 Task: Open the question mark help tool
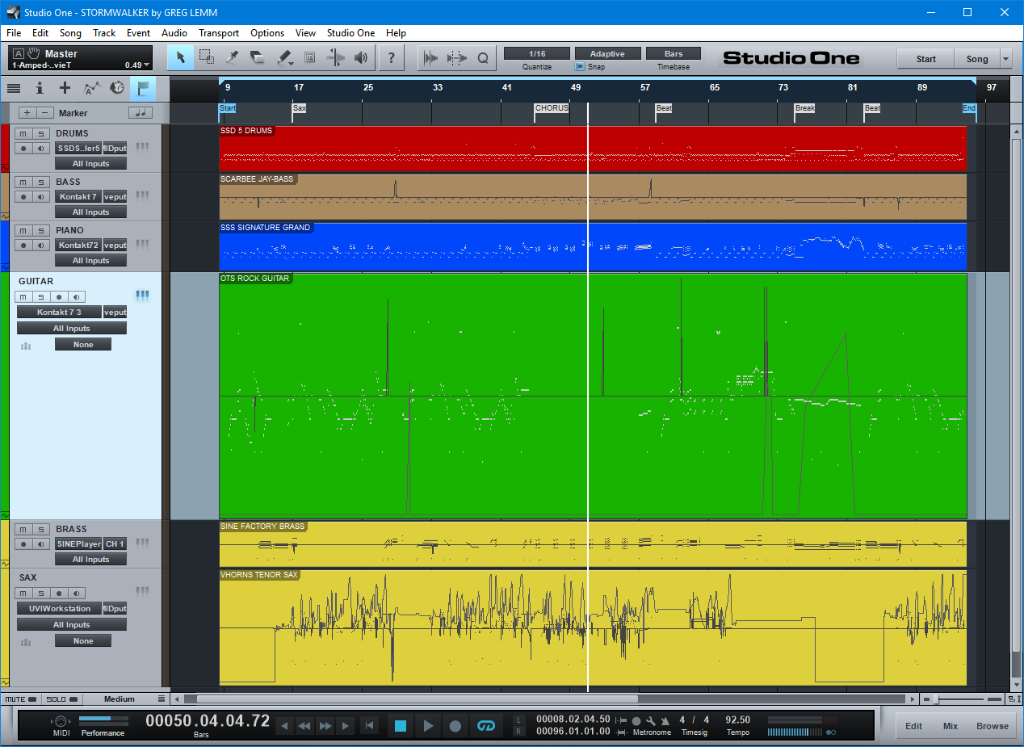[392, 57]
